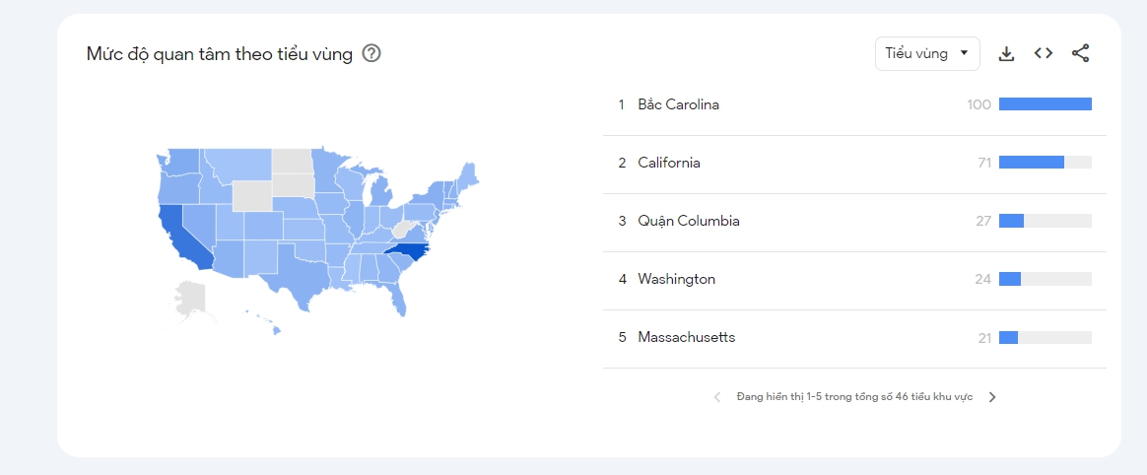
Task: Click the Washington list entry
Action: (676, 279)
